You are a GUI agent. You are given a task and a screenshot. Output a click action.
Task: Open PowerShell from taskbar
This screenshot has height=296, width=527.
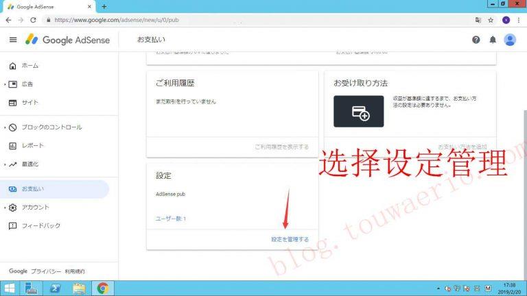point(55,288)
